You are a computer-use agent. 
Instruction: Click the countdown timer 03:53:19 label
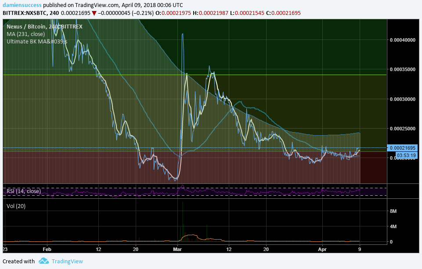point(406,155)
